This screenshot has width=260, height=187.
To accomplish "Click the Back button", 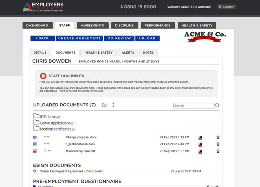I will (x=42, y=38).
